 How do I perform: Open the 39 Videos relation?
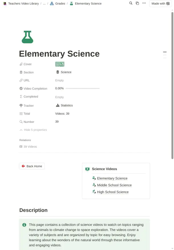coord(28,146)
